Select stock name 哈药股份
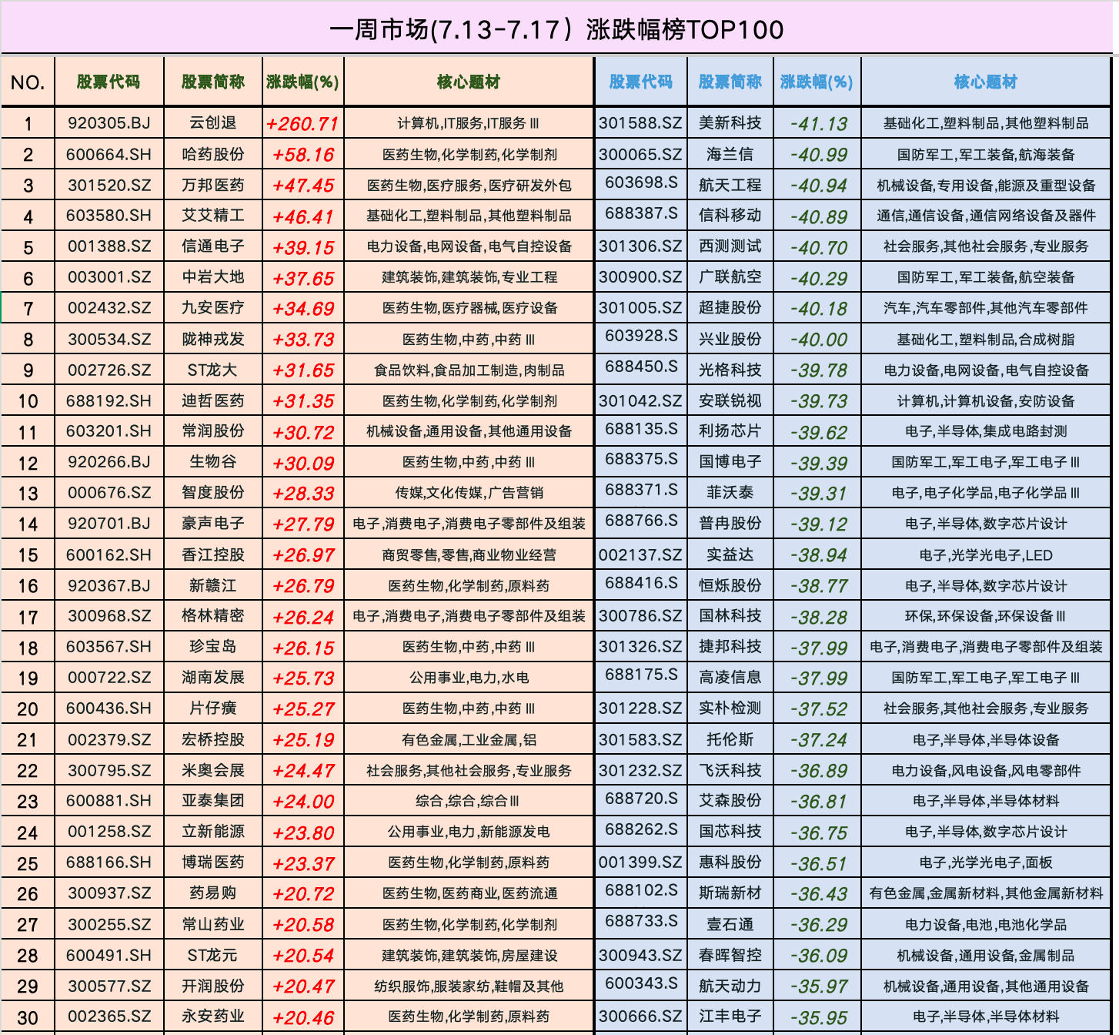This screenshot has width=1119, height=1035. click(x=213, y=154)
